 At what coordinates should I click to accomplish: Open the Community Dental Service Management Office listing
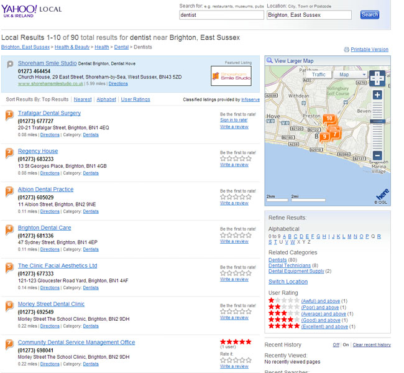pyautogui.click(x=76, y=343)
